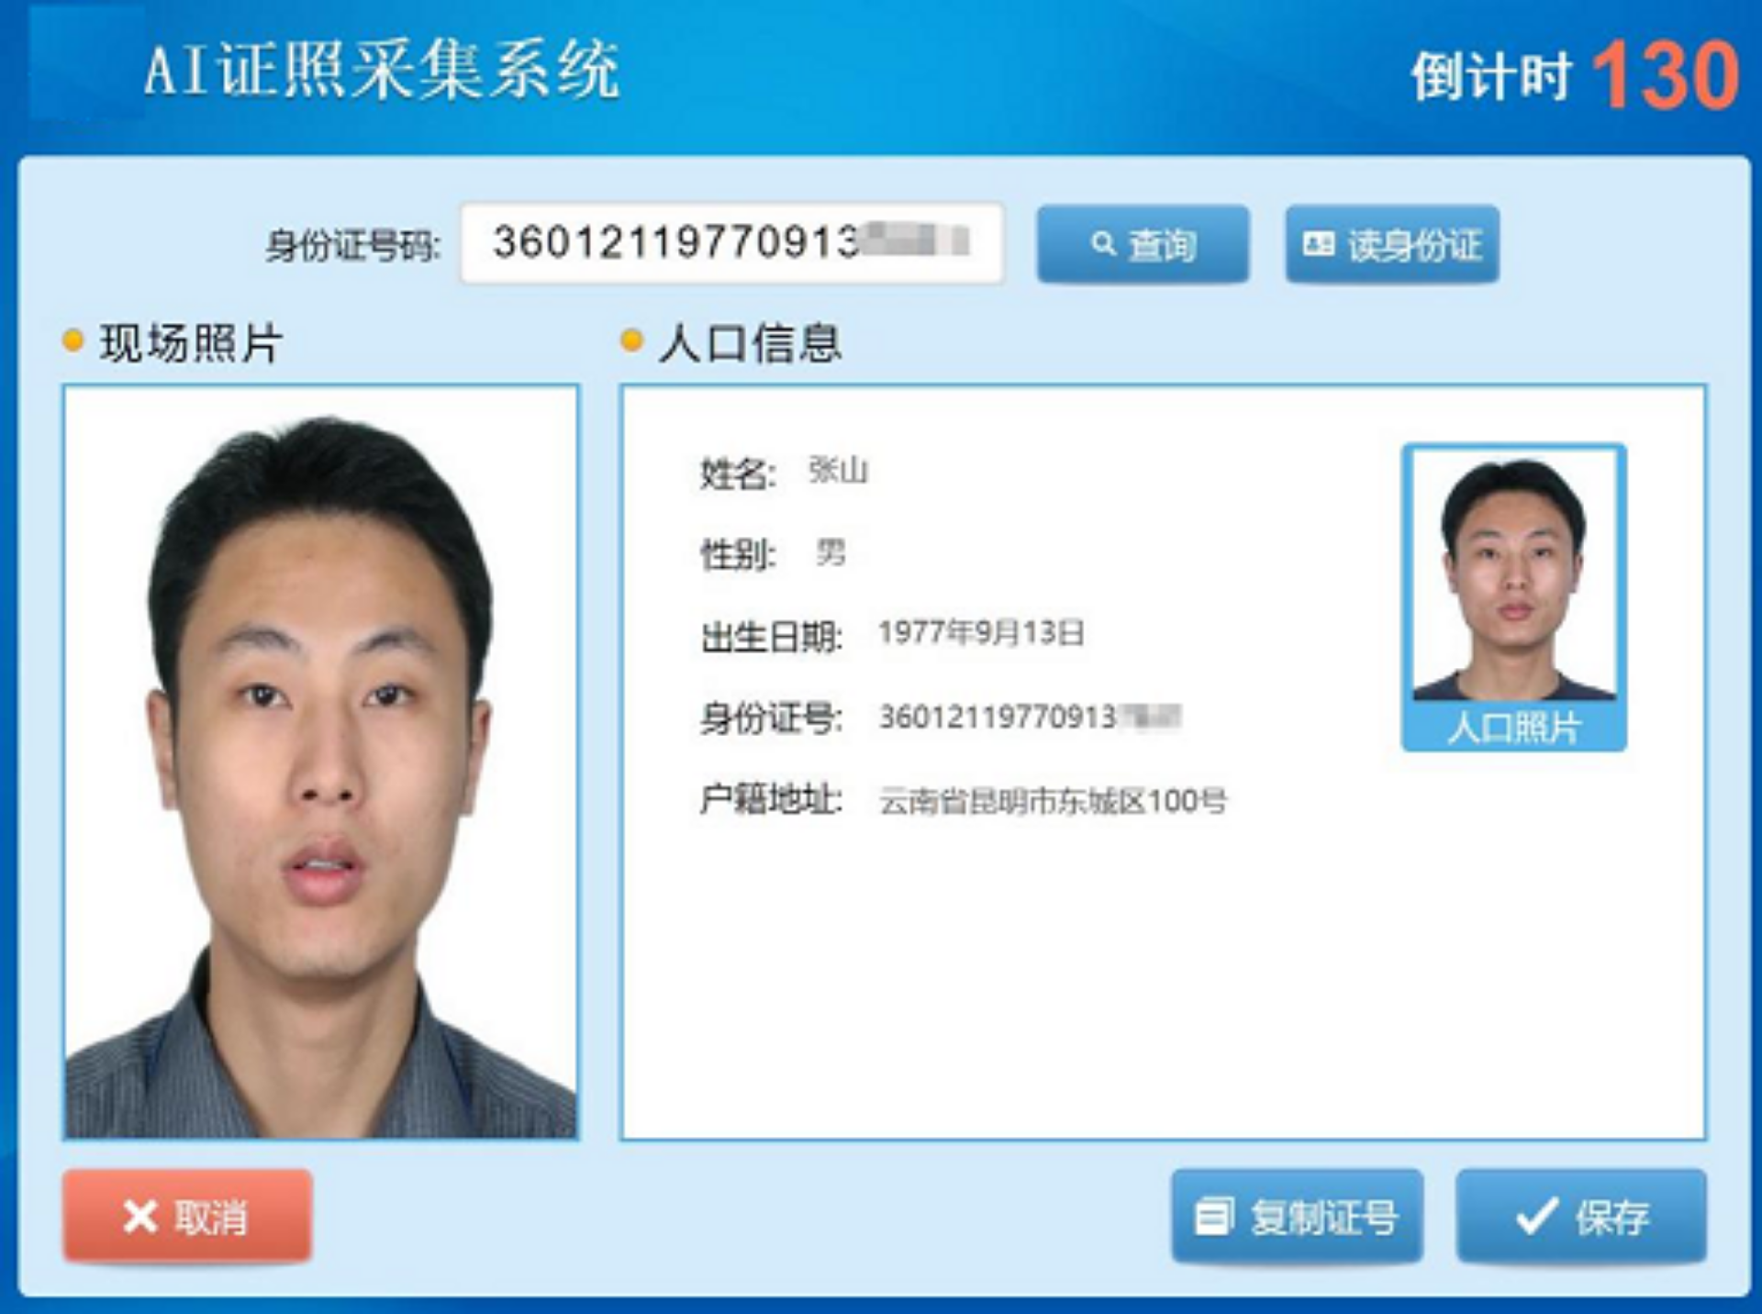Image resolution: width=1762 pixels, height=1314 pixels.
Task: Click the orange bullet beside 人口信息
Action: (631, 340)
